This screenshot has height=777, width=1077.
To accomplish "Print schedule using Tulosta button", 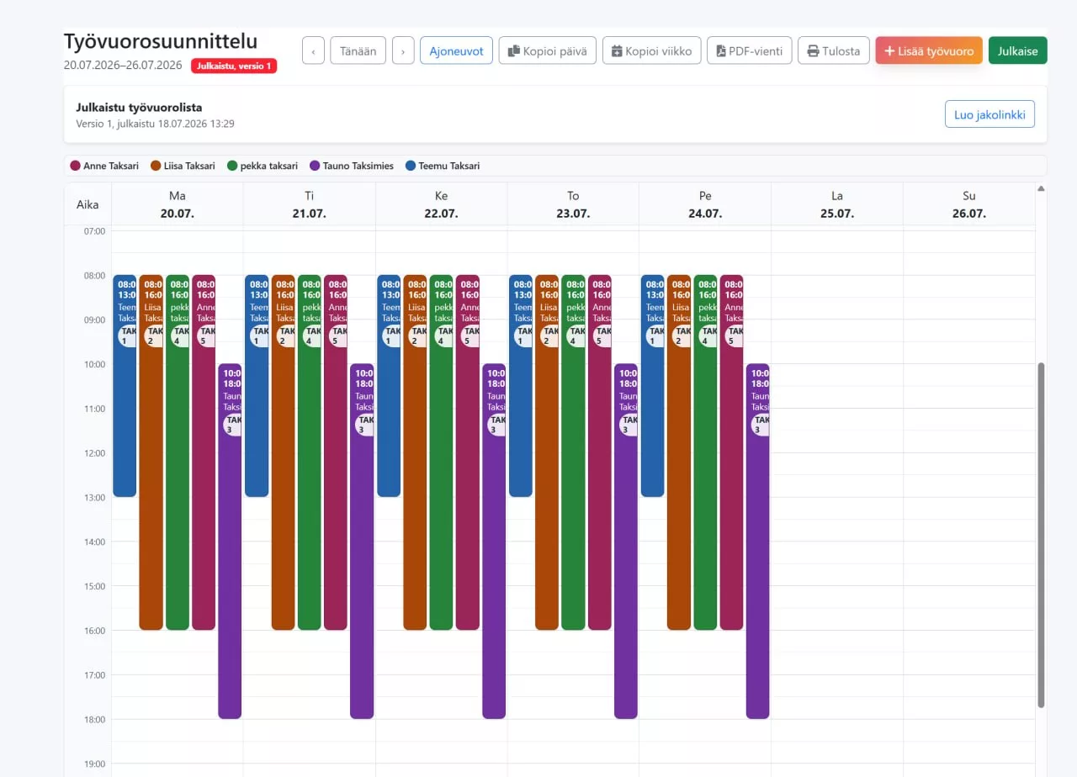I will click(x=833, y=50).
